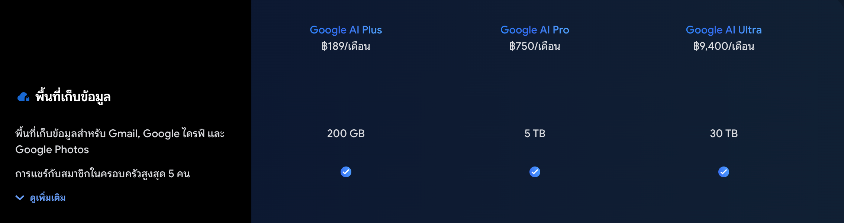Click the 200 GB storage value
844x223 pixels.
click(x=346, y=133)
